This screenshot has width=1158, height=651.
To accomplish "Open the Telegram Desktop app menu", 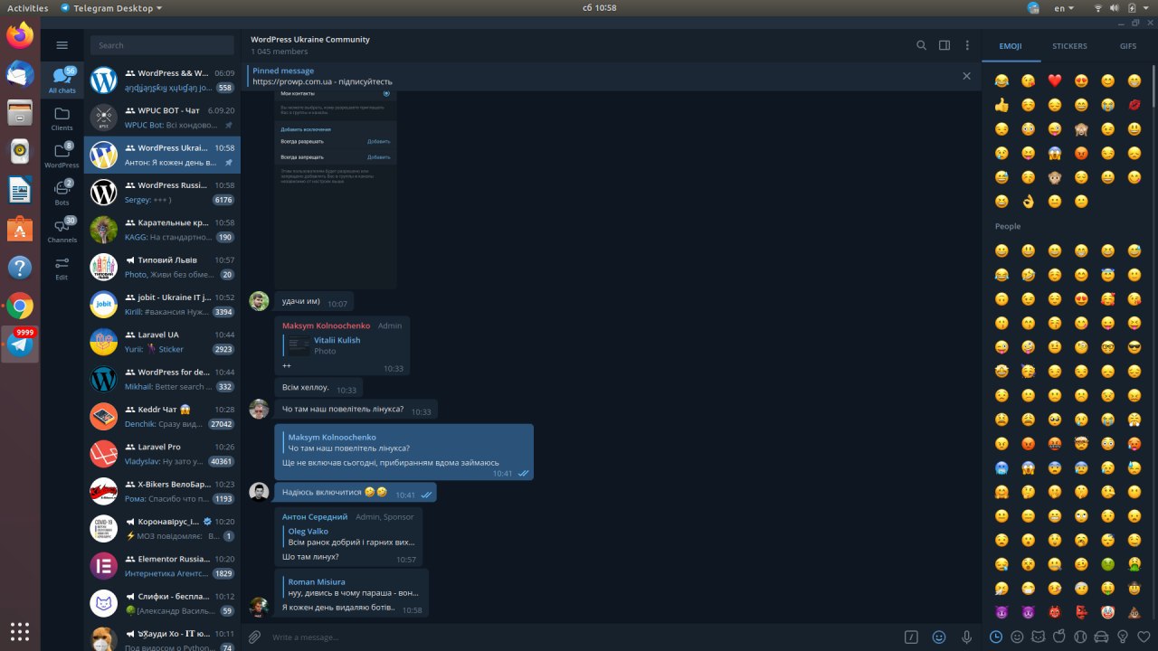I will click(x=112, y=7).
